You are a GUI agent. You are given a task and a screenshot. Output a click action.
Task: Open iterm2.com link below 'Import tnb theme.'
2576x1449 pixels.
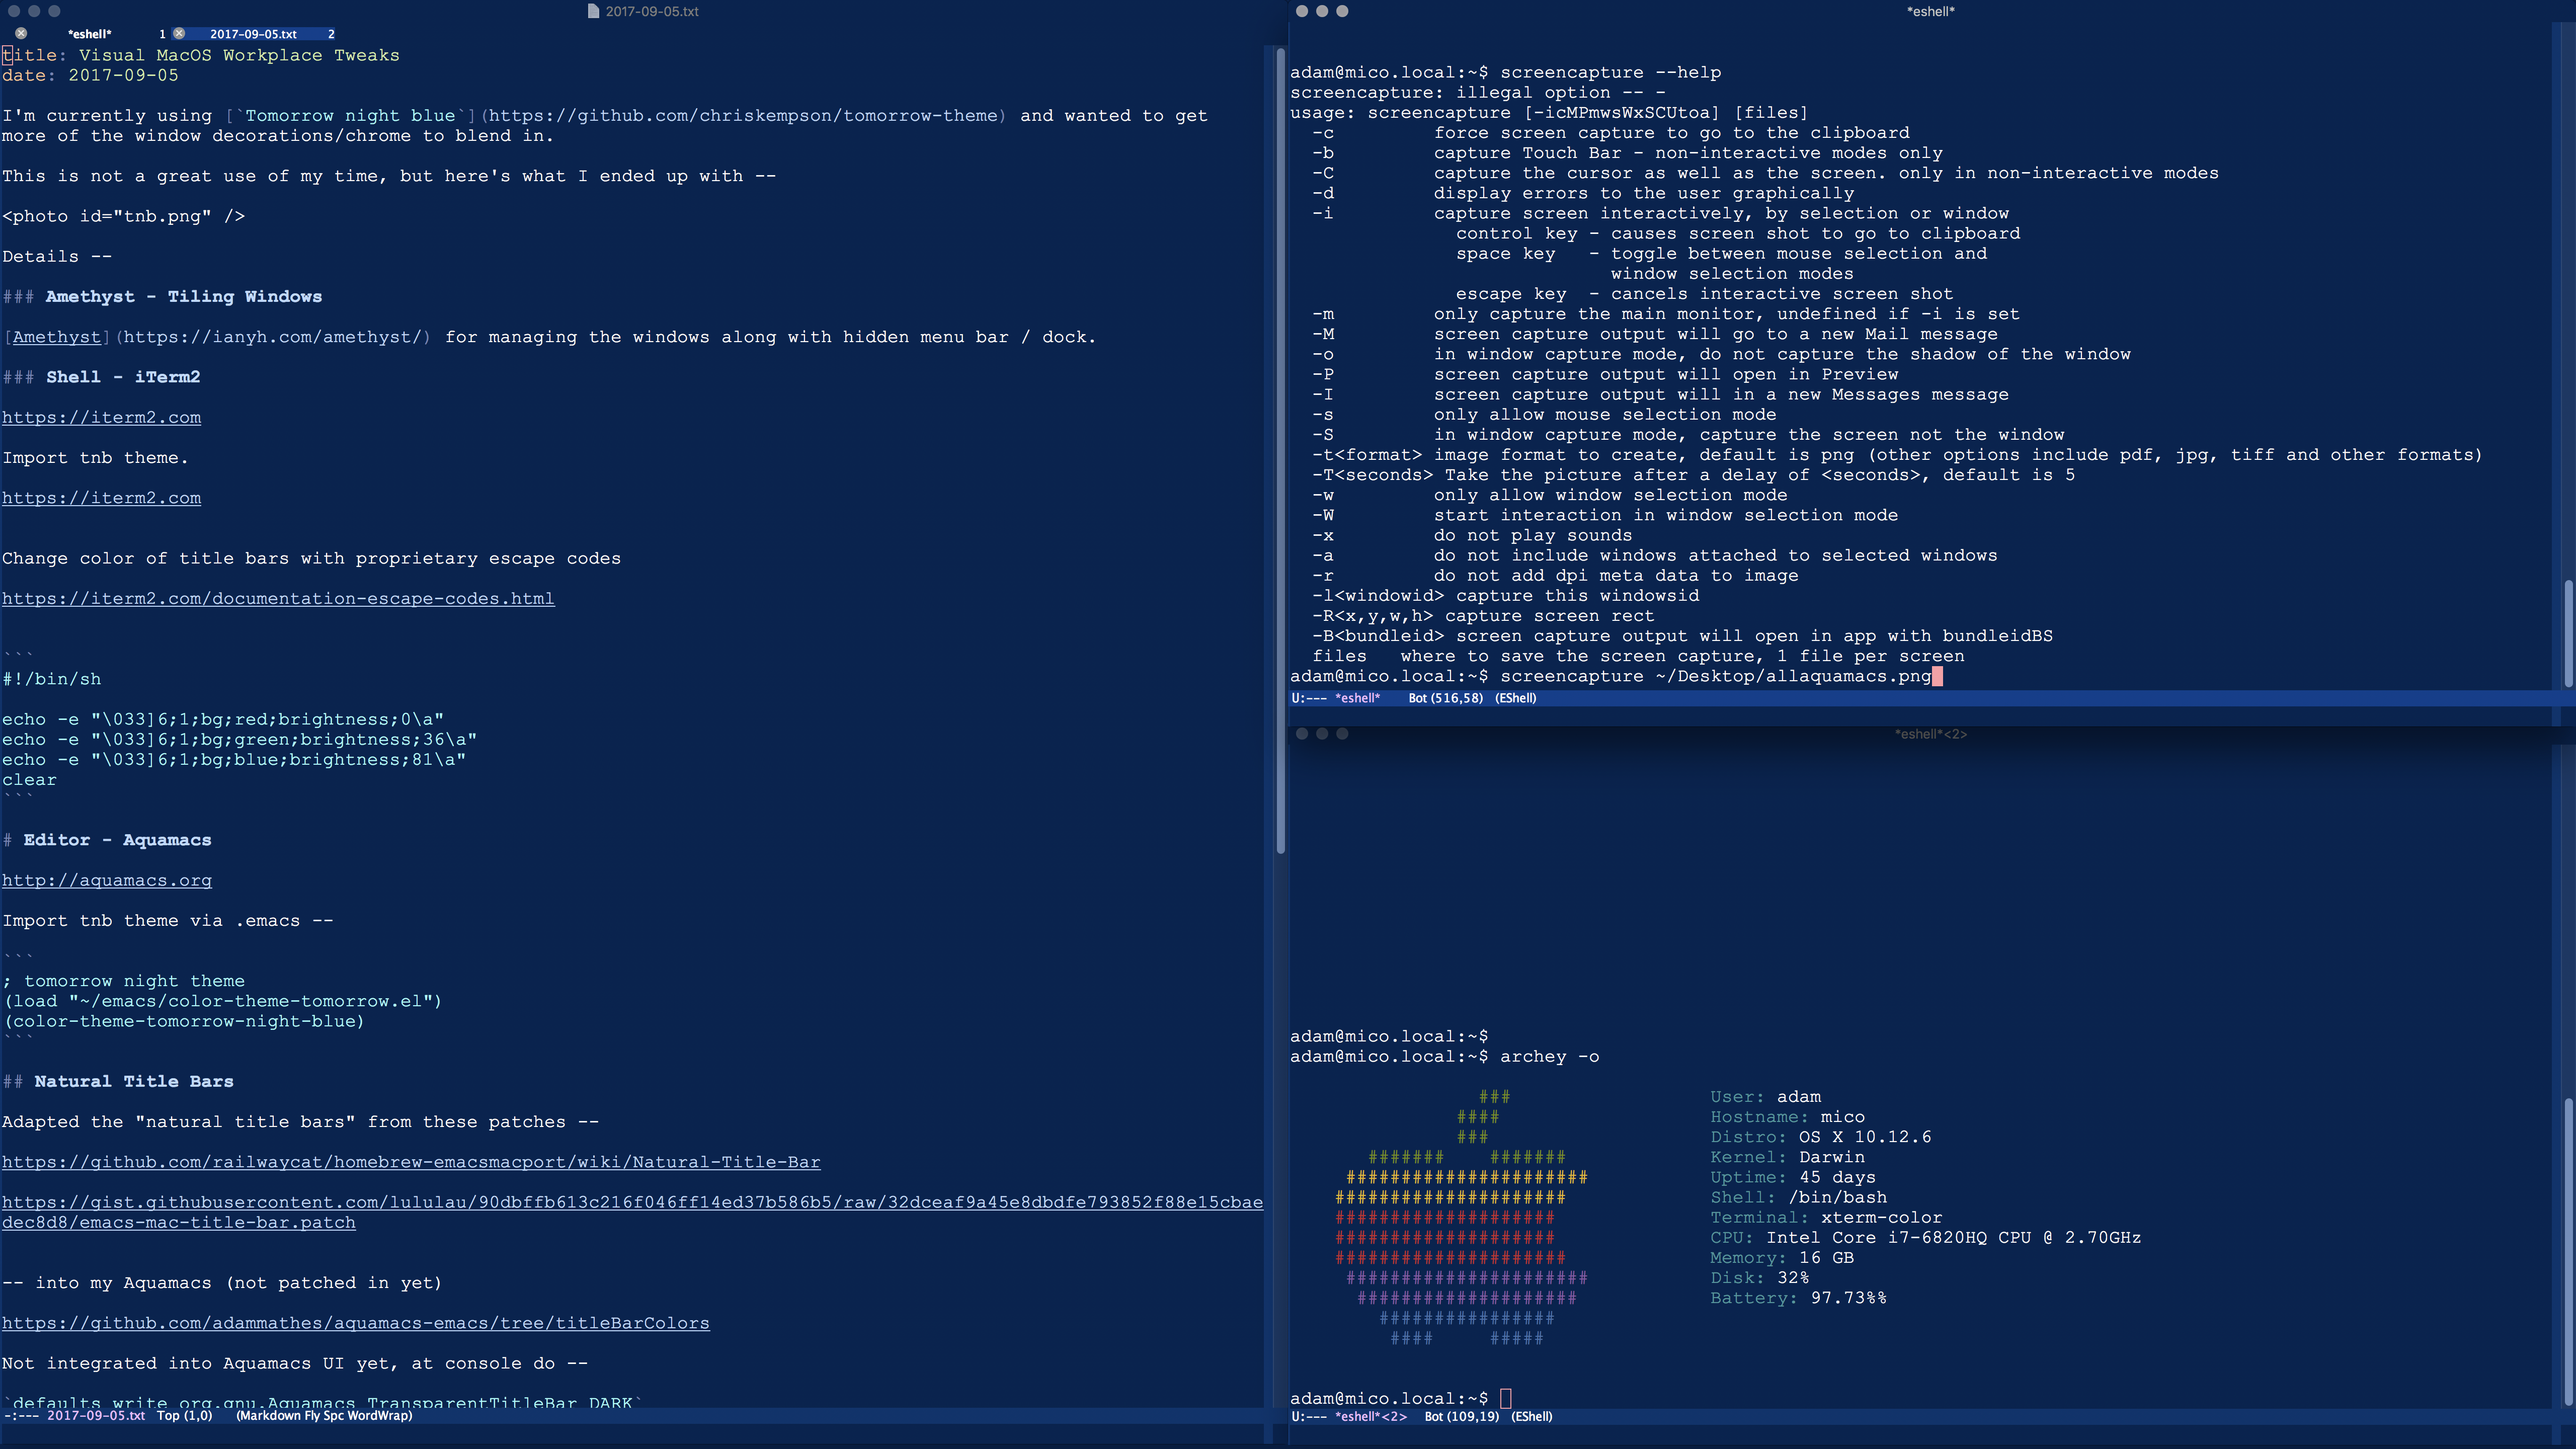click(x=101, y=498)
